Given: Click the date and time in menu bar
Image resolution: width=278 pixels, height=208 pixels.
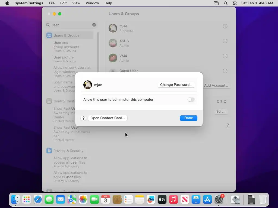Looking at the screenshot, I should click(257, 3).
